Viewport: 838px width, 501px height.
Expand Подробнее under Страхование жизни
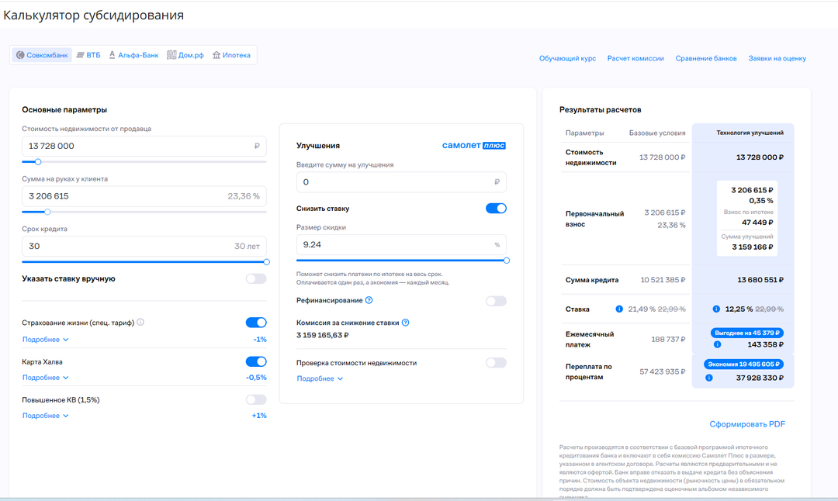[45, 339]
